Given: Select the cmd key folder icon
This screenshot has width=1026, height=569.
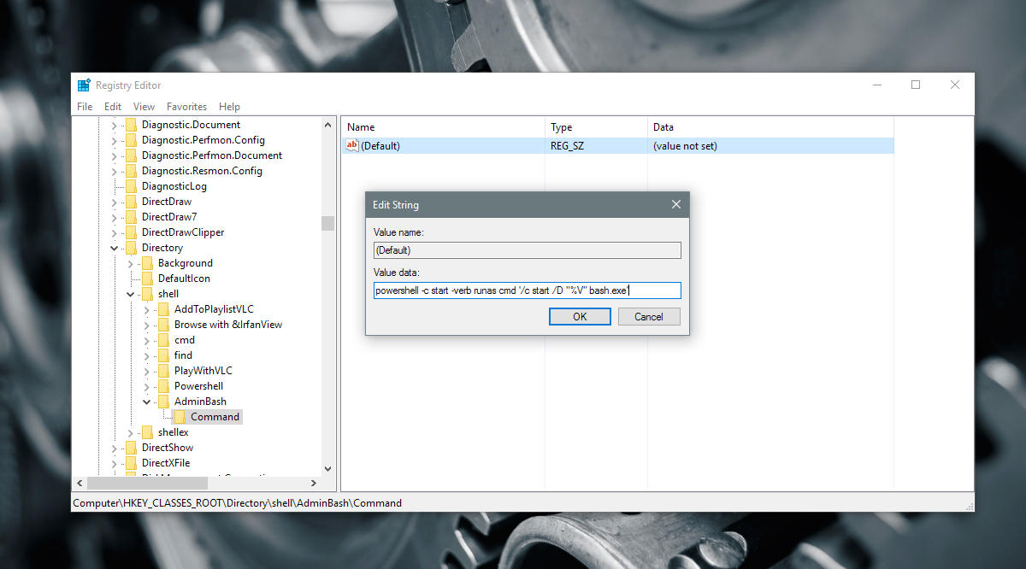Looking at the screenshot, I should click(163, 340).
